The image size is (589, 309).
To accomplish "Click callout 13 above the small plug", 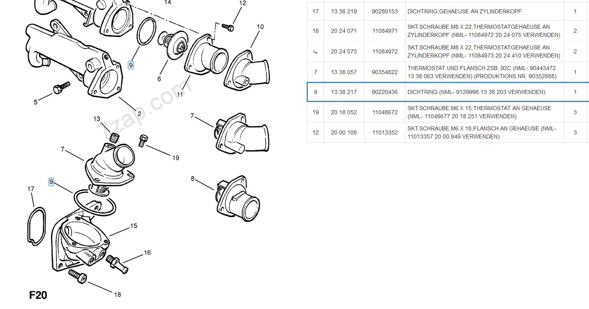I will pos(96,119).
